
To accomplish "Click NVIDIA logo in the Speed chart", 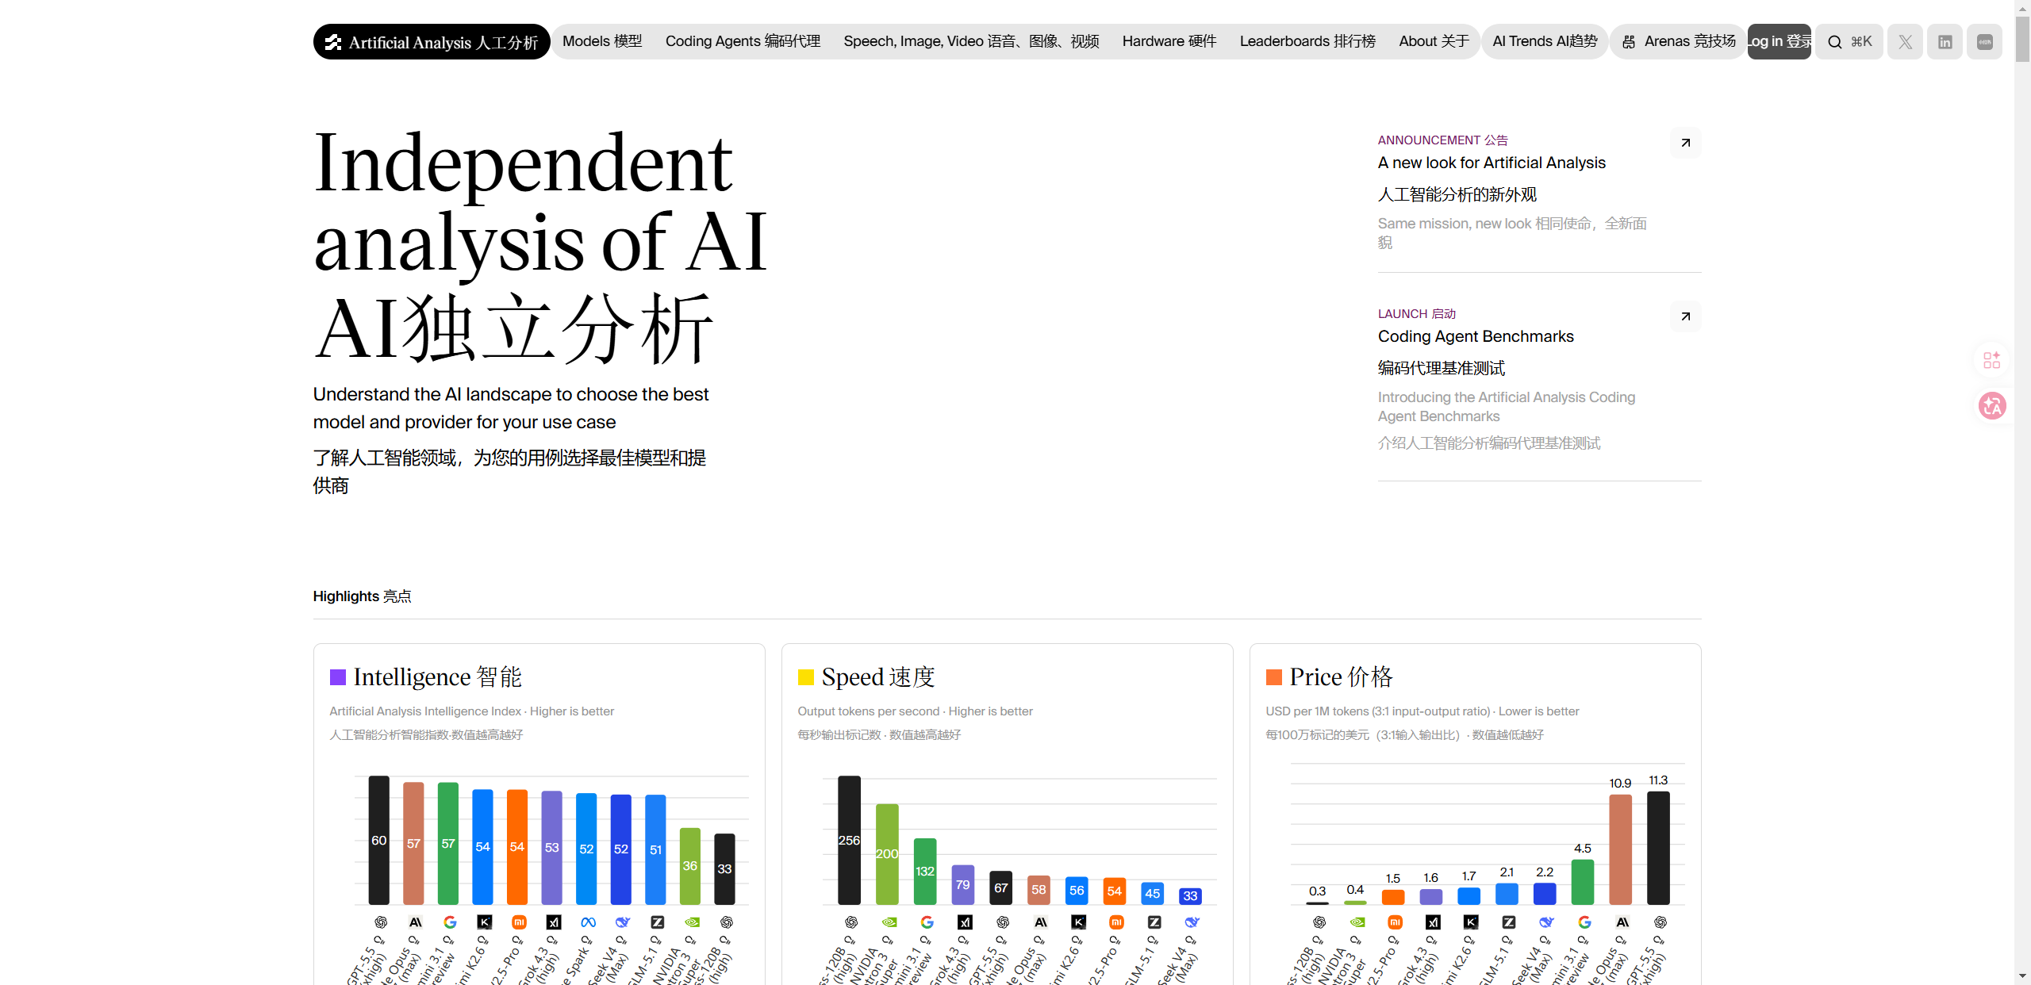I will 889,922.
